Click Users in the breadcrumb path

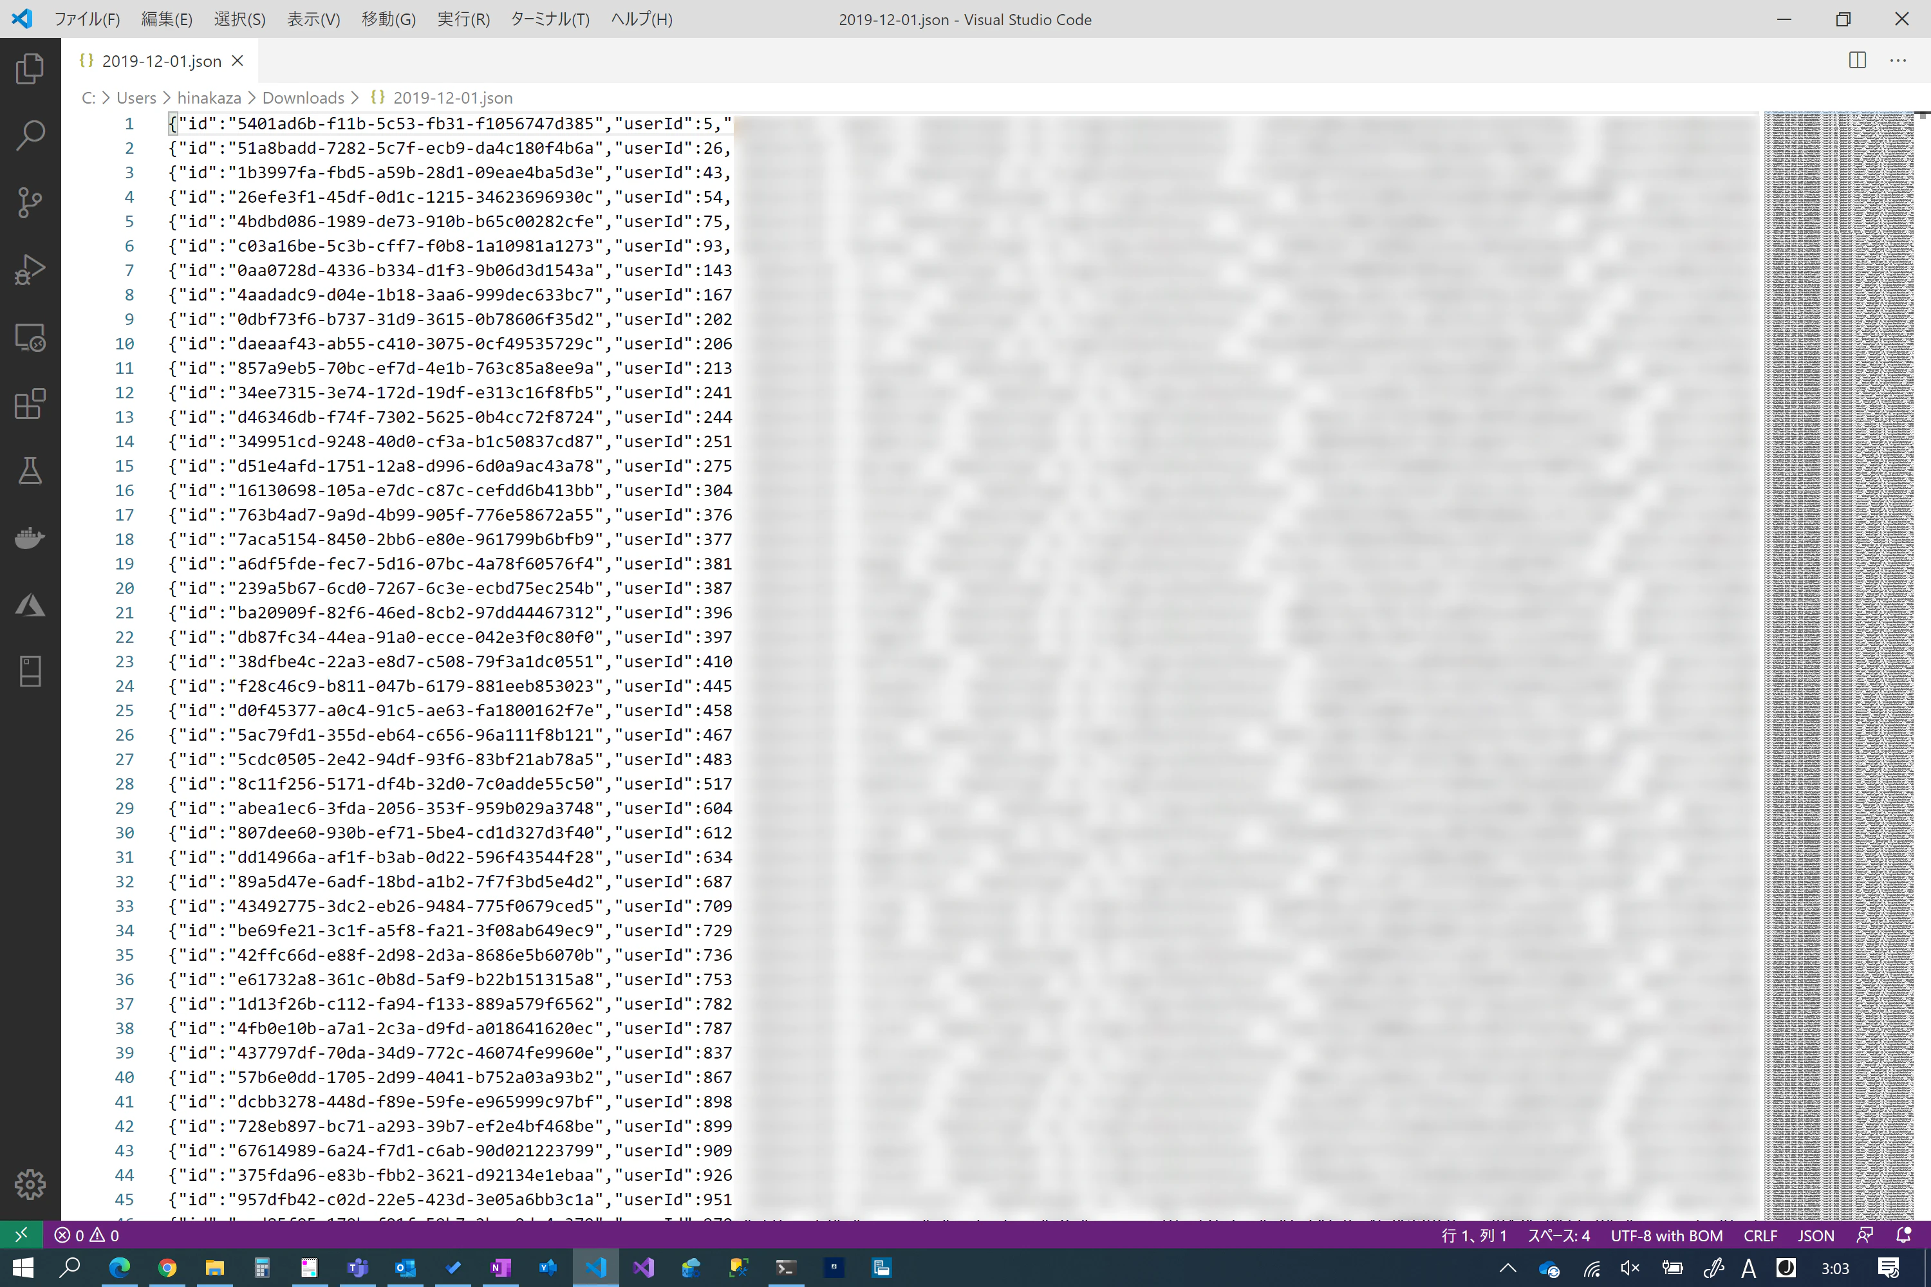coord(136,98)
